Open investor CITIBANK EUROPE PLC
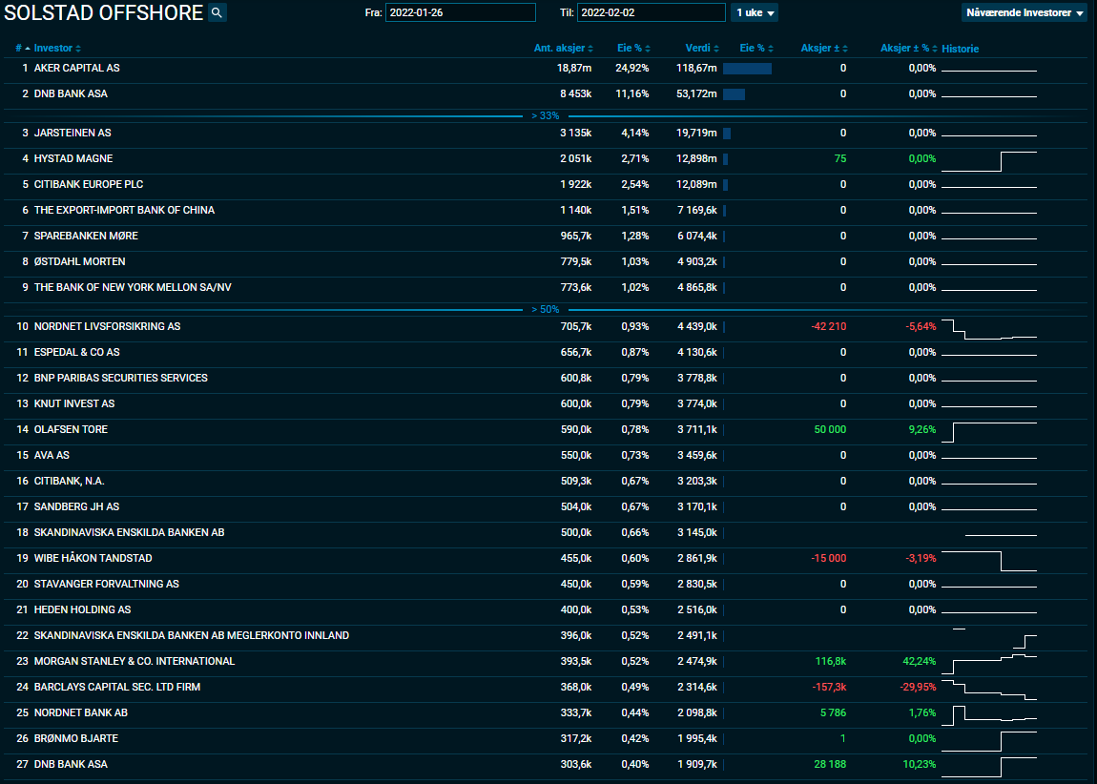1097x784 pixels. [89, 185]
